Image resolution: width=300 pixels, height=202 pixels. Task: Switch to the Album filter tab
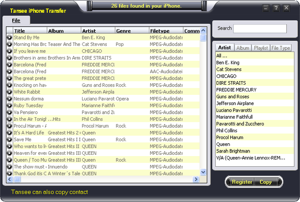click(243, 48)
